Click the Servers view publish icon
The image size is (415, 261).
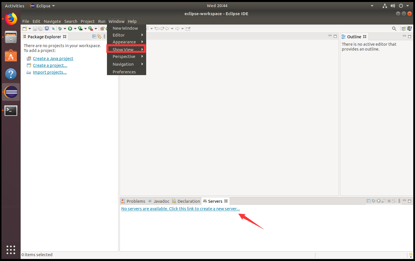394,201
